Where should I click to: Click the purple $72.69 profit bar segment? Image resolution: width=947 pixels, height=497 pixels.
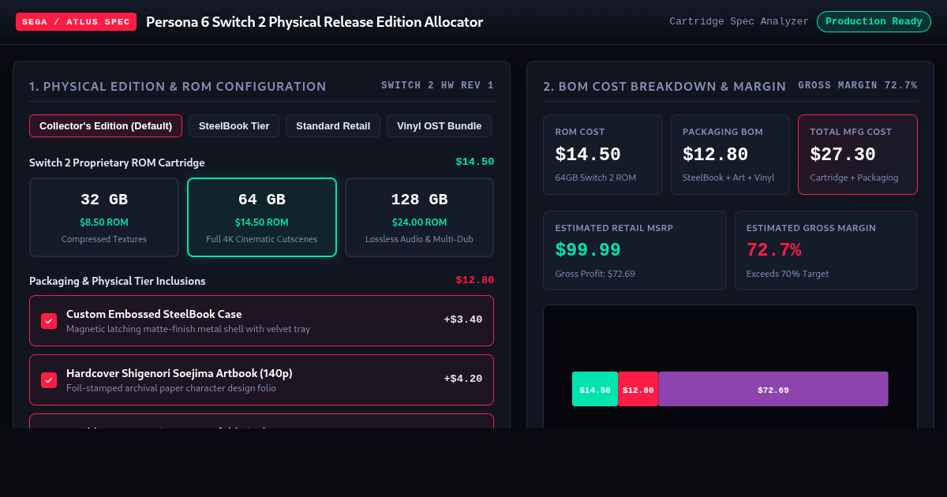click(x=773, y=389)
